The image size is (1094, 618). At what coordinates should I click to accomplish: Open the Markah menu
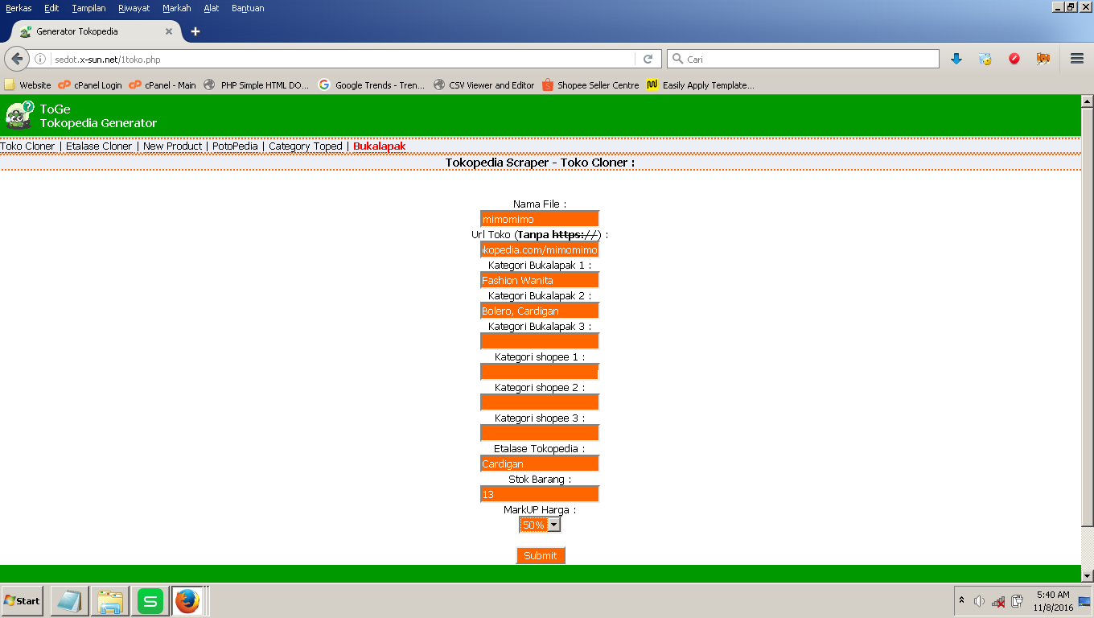click(x=177, y=8)
